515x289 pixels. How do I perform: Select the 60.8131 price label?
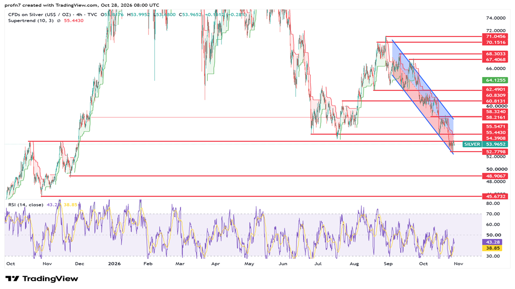[496, 101]
